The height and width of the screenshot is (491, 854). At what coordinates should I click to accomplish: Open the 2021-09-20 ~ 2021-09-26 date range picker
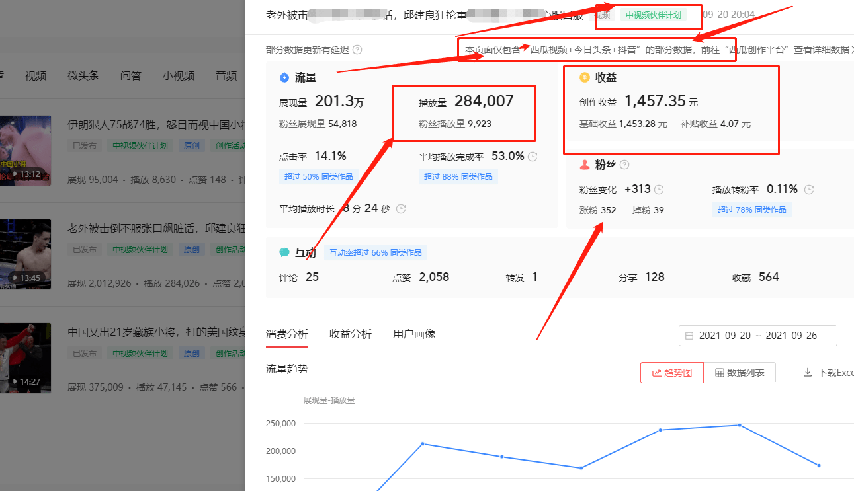757,336
